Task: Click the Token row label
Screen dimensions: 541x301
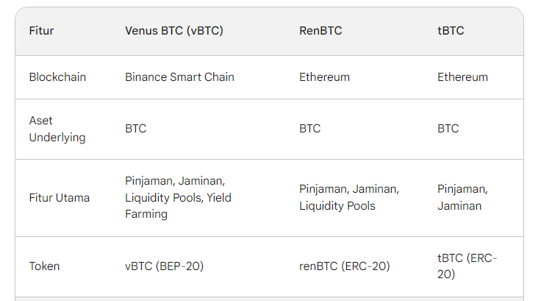Action: (x=44, y=266)
